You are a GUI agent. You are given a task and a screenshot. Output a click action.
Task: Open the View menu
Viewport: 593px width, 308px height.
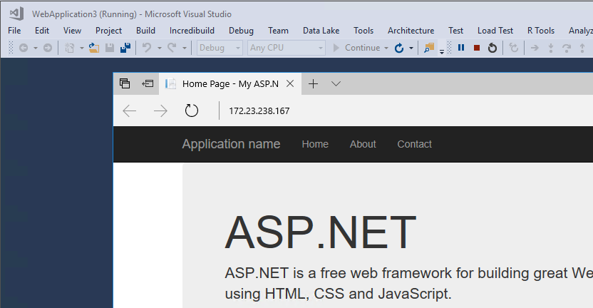72,31
